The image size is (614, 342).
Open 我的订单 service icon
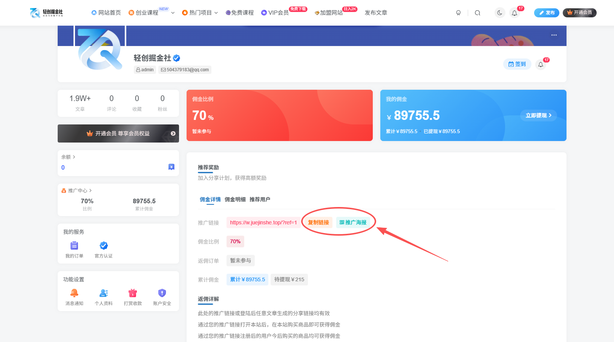[74, 246]
